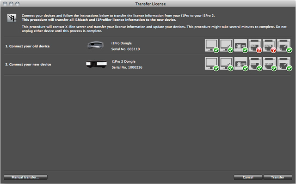Click the i1Profiler app icon at top left
296x184 pixels.
point(12,18)
